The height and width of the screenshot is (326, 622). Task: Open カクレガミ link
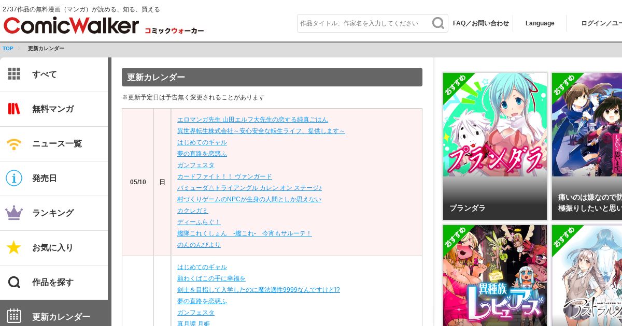point(193,211)
